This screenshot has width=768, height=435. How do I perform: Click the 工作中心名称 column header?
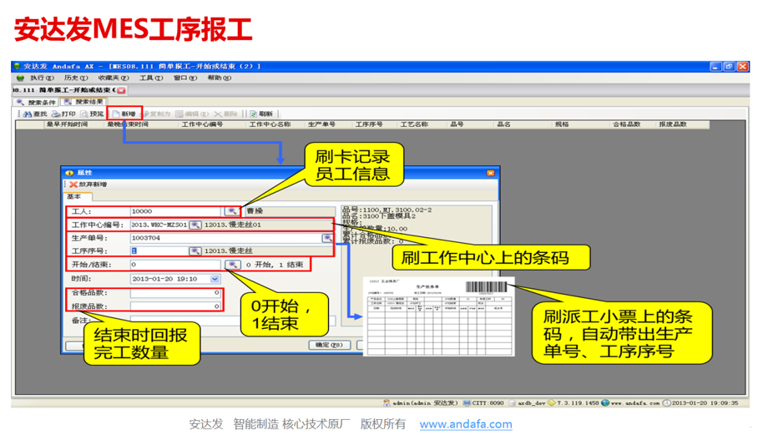[x=270, y=124]
